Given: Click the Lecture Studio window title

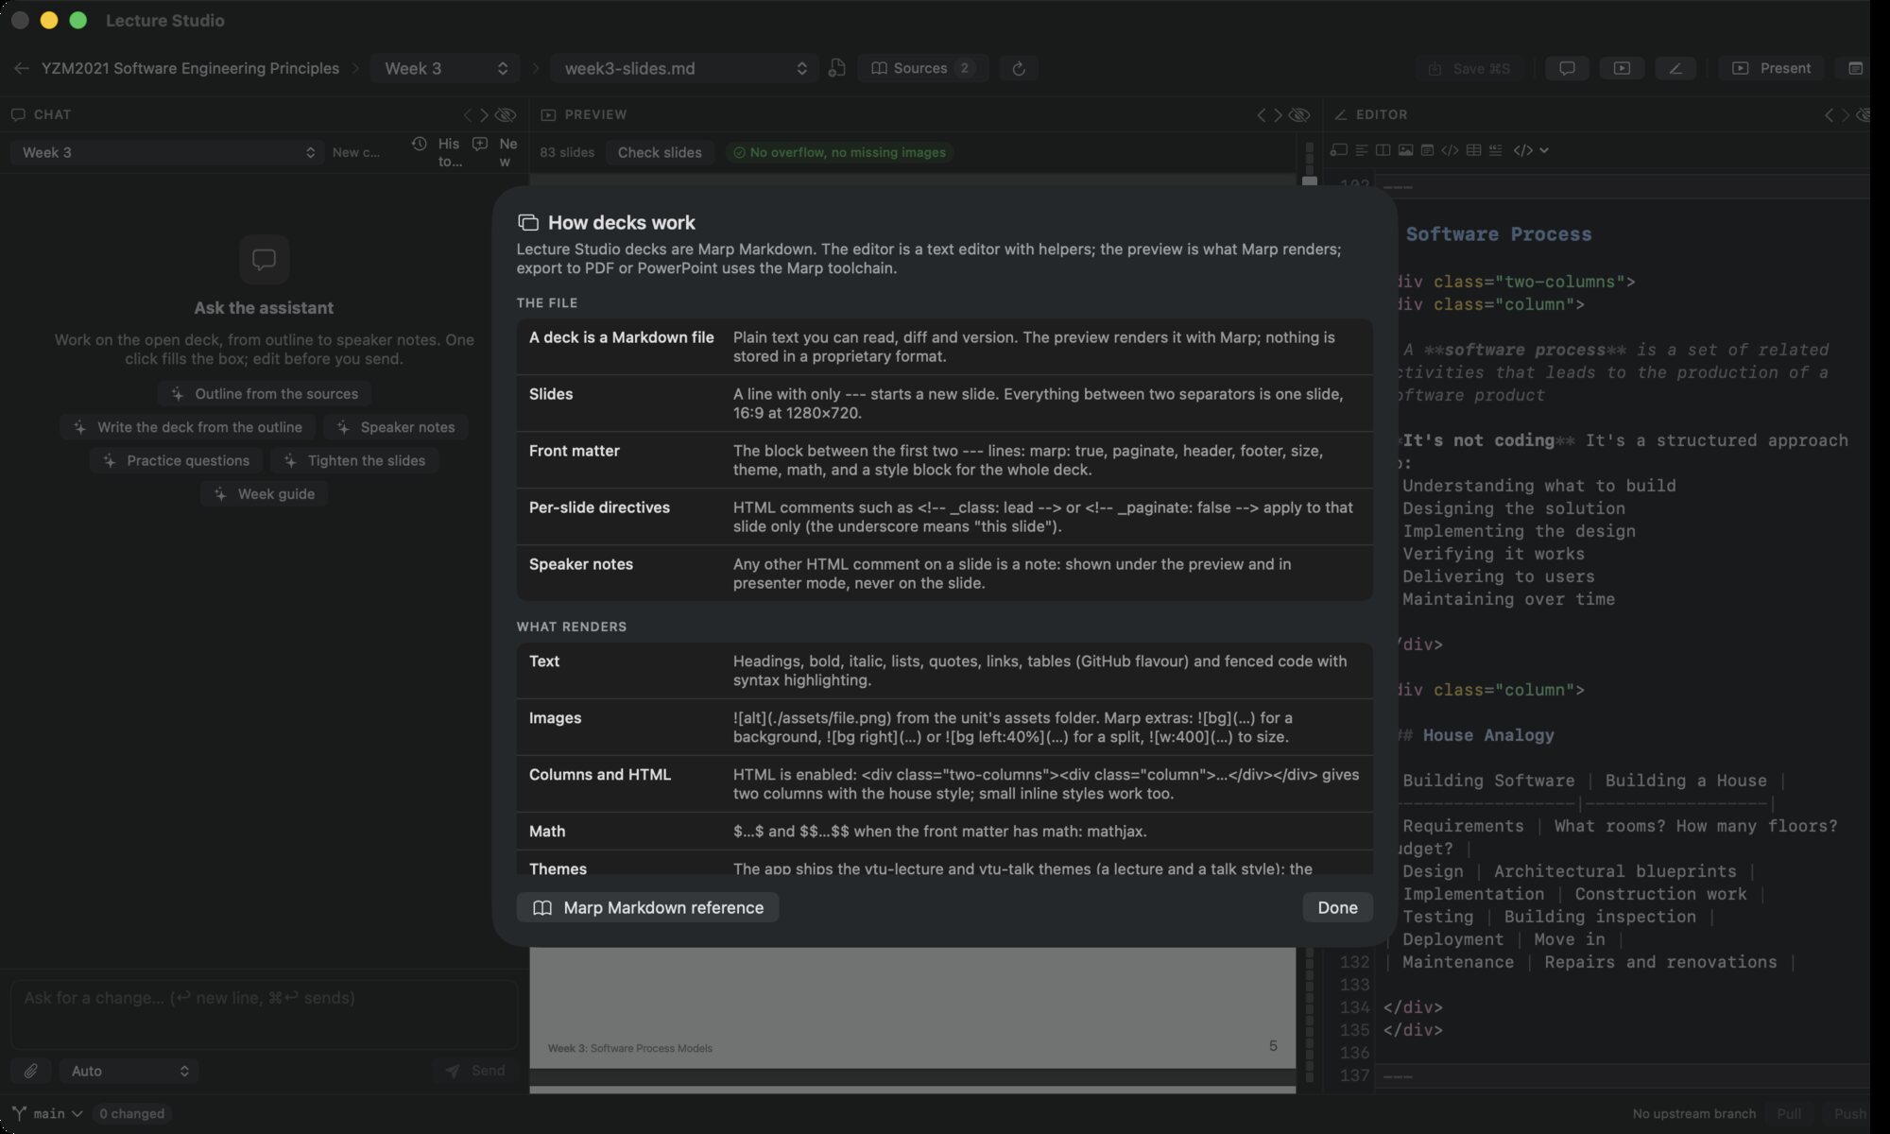Looking at the screenshot, I should (x=164, y=20).
